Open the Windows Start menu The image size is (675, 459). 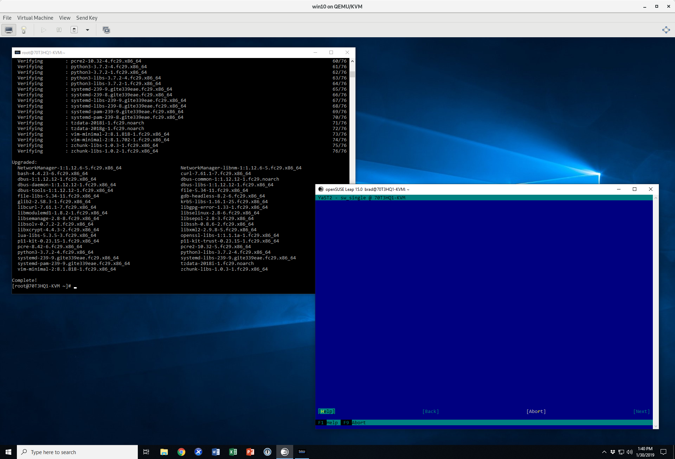point(8,452)
